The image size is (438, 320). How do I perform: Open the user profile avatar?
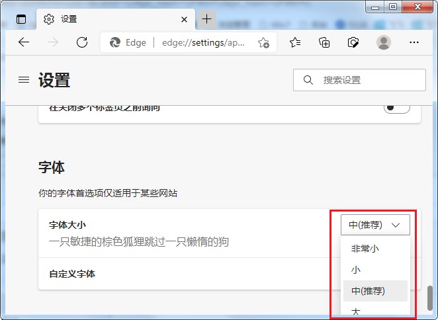384,42
